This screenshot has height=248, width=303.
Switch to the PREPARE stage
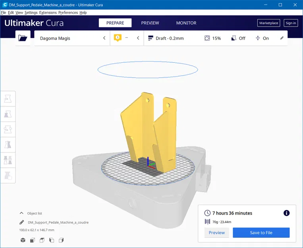pos(115,23)
